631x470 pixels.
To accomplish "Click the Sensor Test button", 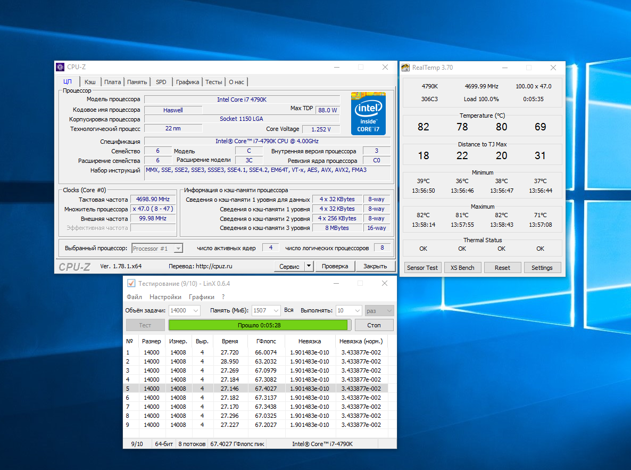I will [x=422, y=268].
